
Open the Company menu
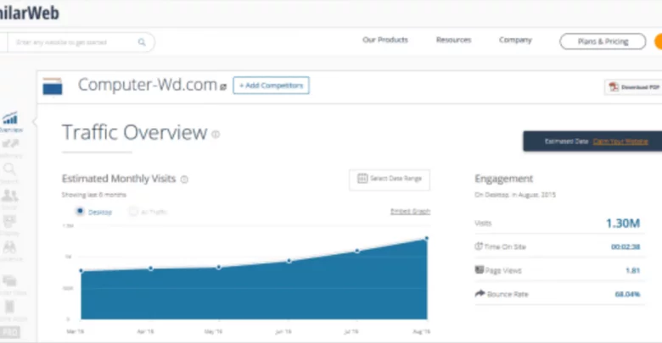point(515,40)
